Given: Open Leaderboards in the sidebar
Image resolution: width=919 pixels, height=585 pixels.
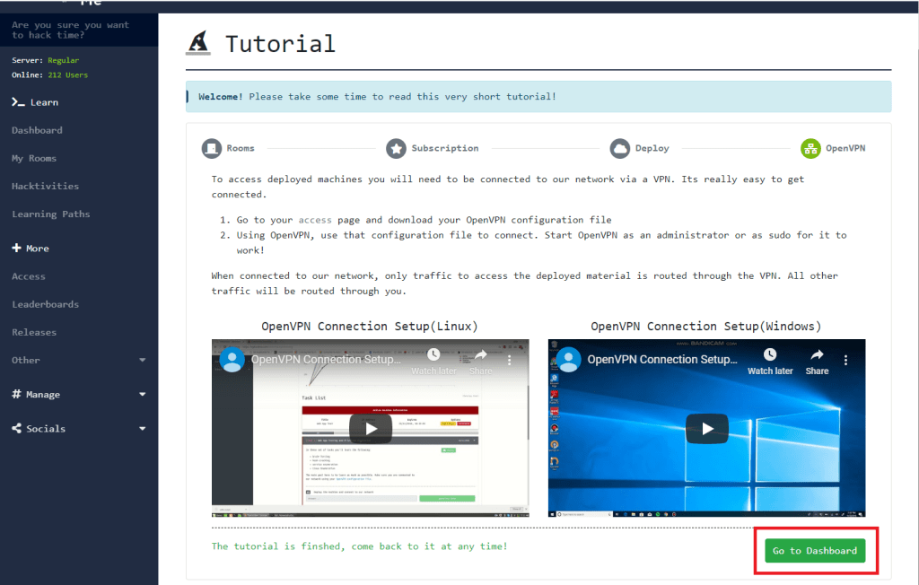Looking at the screenshot, I should coord(45,304).
